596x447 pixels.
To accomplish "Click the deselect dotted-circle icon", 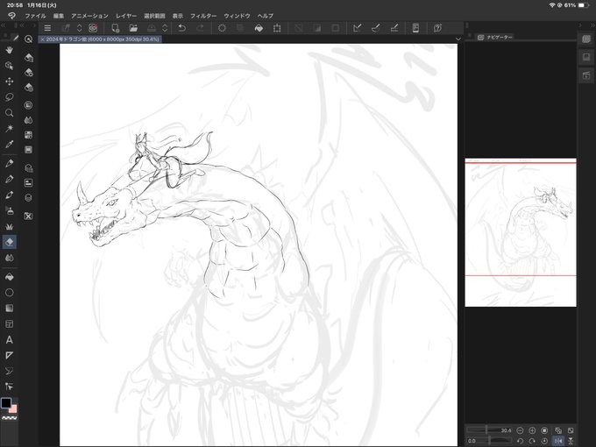I will 222,28.
